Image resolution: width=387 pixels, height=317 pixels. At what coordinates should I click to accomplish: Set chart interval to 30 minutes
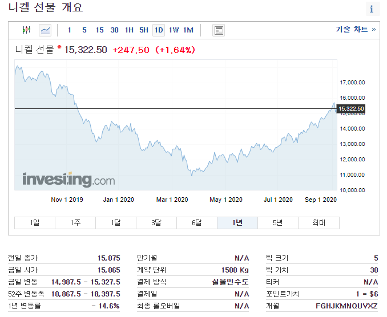pyautogui.click(x=114, y=30)
